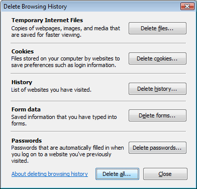Click the History section heading
Image resolution: width=197 pixels, height=189 pixels.
(x=22, y=82)
